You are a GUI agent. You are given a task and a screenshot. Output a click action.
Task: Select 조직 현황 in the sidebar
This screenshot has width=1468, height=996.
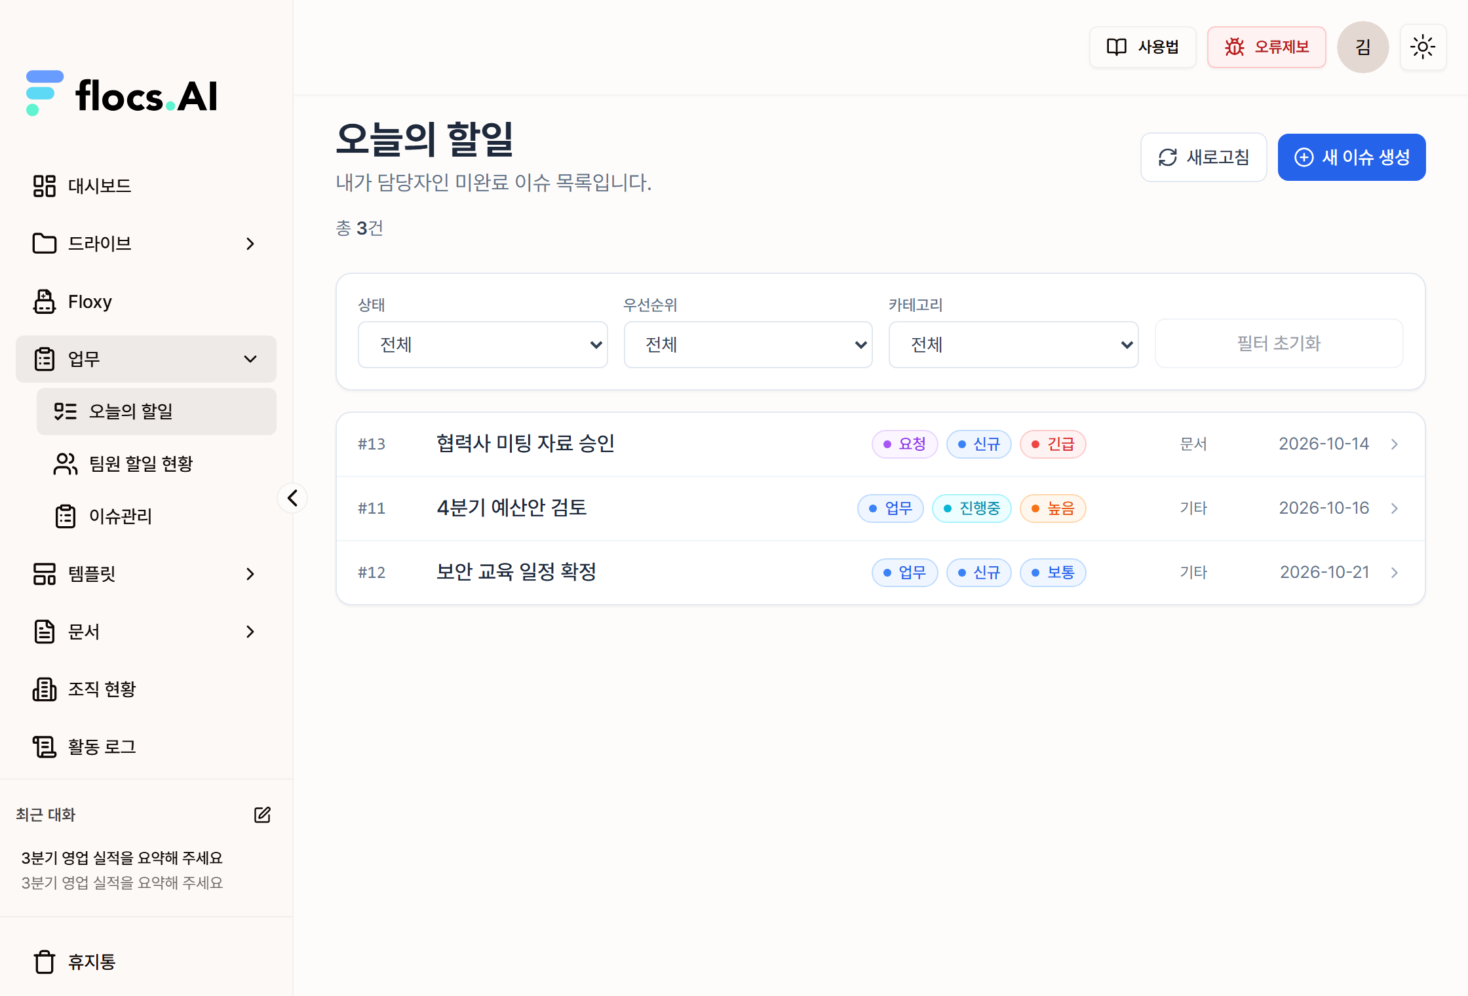click(x=146, y=689)
